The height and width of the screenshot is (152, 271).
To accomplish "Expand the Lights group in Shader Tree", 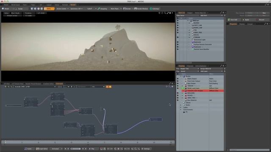I will coord(181,107).
